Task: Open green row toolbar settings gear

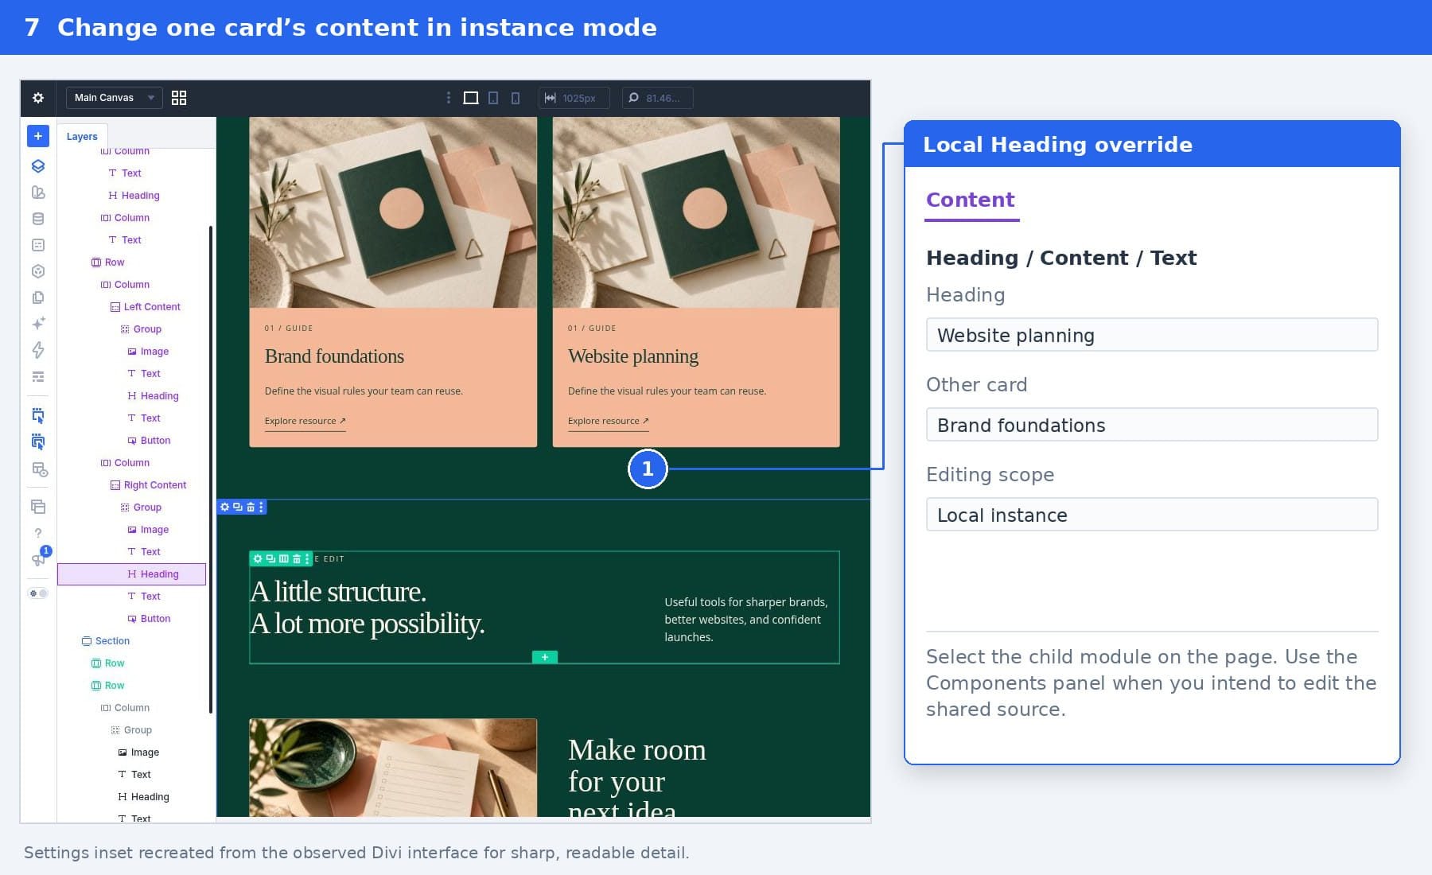Action: [x=258, y=559]
